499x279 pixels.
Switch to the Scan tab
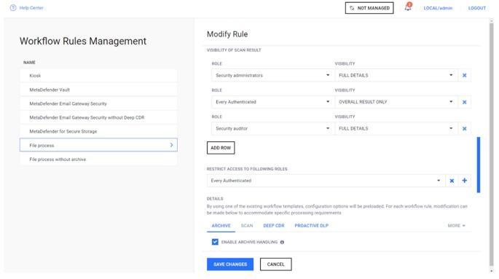pyautogui.click(x=247, y=226)
